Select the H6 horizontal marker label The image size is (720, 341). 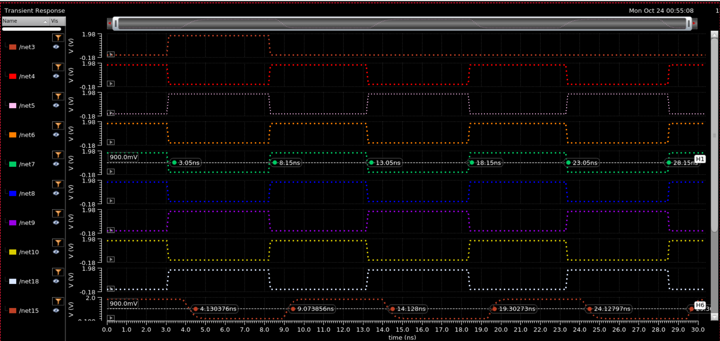pyautogui.click(x=700, y=305)
